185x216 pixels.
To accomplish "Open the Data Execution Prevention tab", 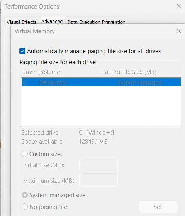I will tap(96, 22).
